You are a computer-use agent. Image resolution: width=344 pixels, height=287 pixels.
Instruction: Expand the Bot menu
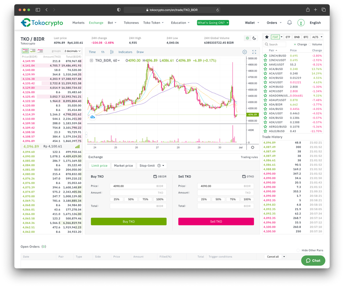(x=112, y=23)
